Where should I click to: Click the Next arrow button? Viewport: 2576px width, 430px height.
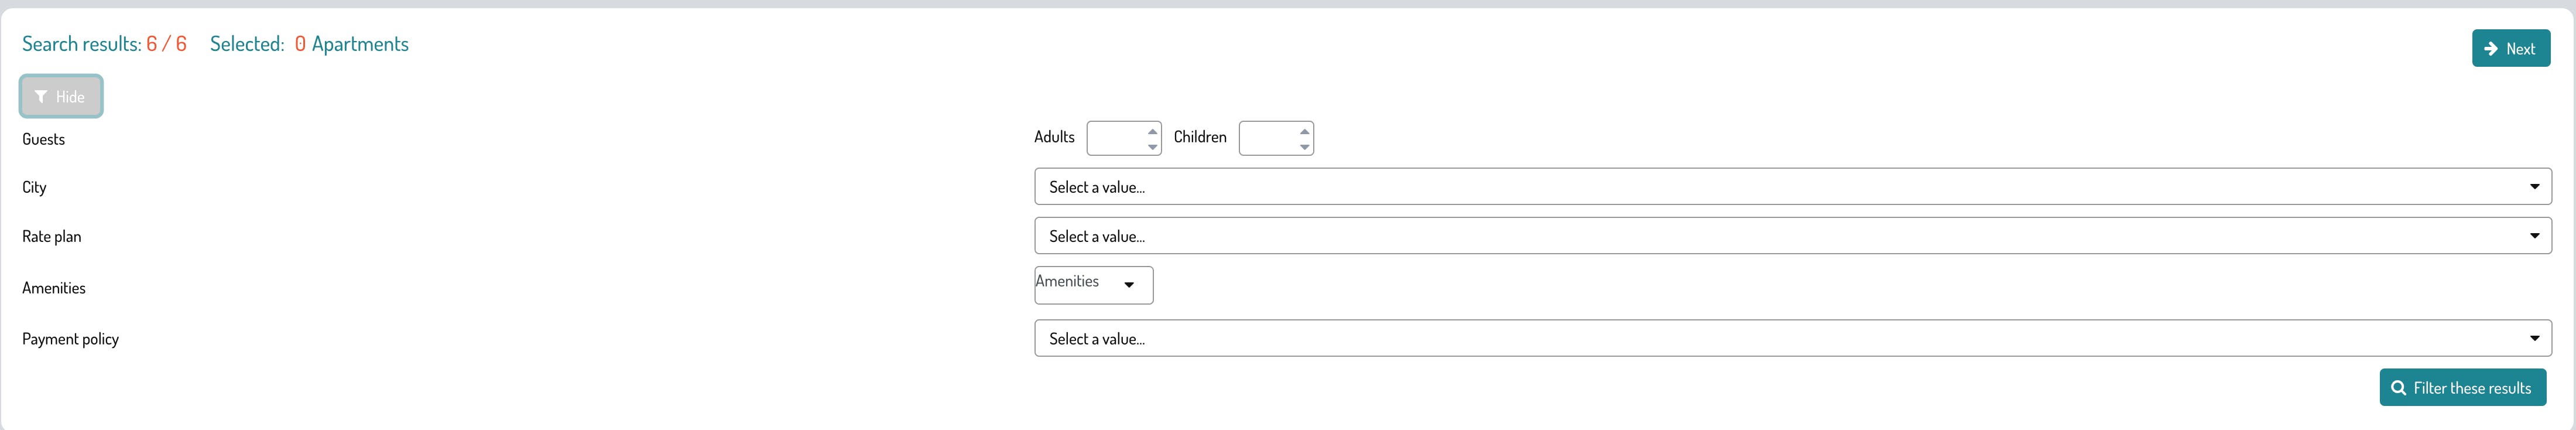[2510, 49]
